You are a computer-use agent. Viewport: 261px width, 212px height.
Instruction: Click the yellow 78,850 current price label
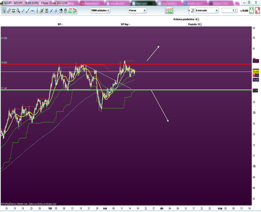256,72
